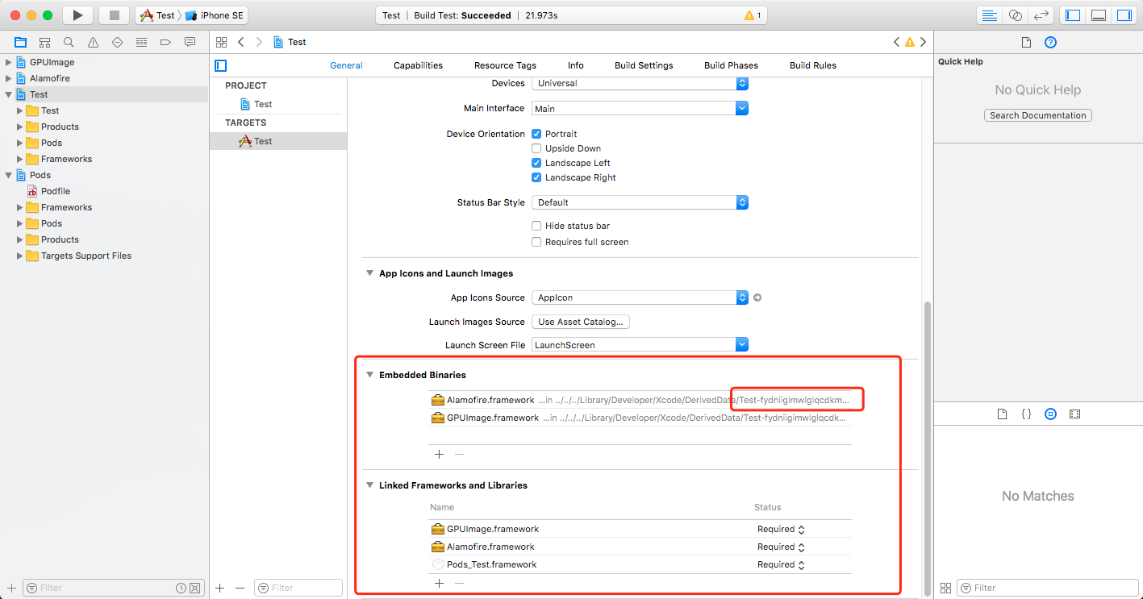Run the build with the Play button
1143x599 pixels.
click(x=77, y=15)
